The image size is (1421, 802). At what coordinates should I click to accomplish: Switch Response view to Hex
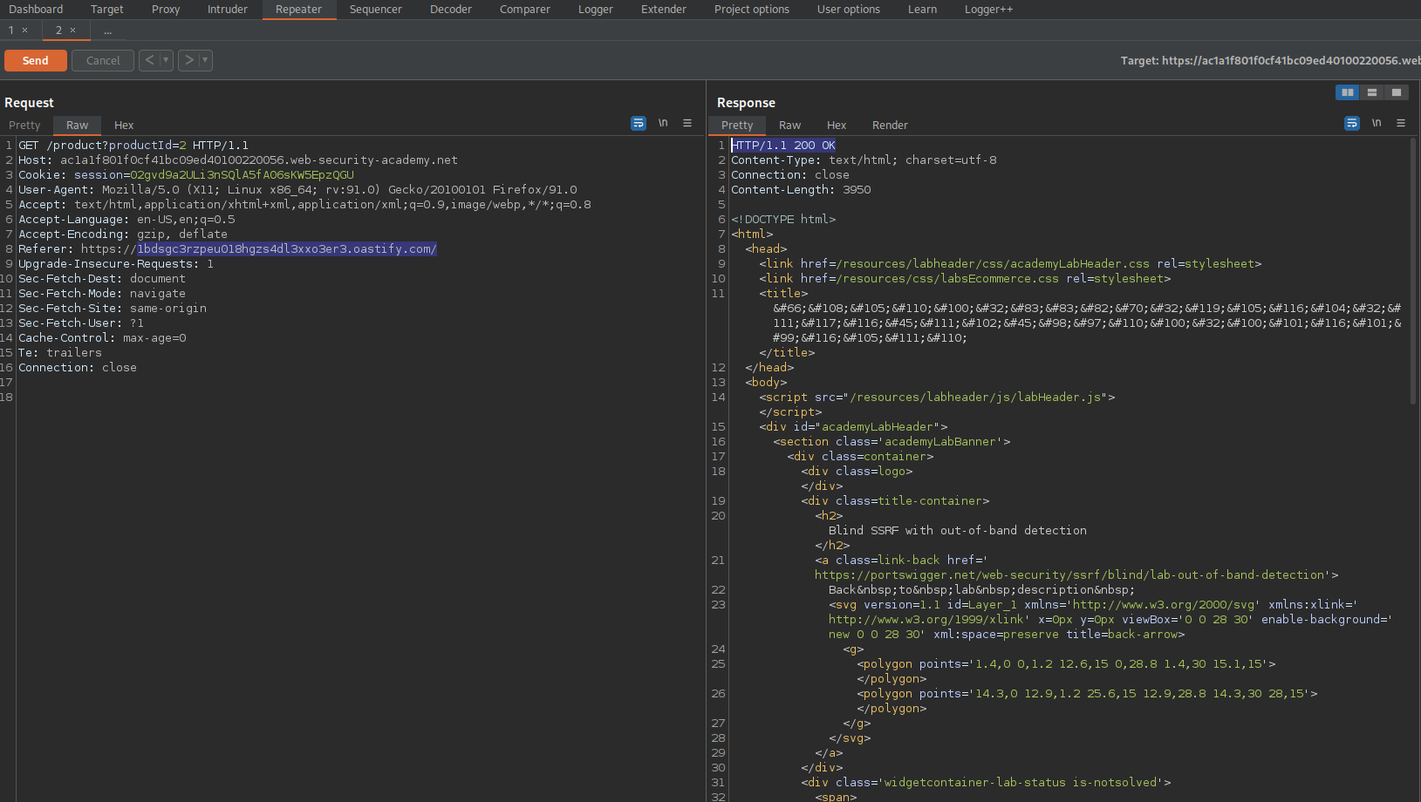(x=837, y=126)
